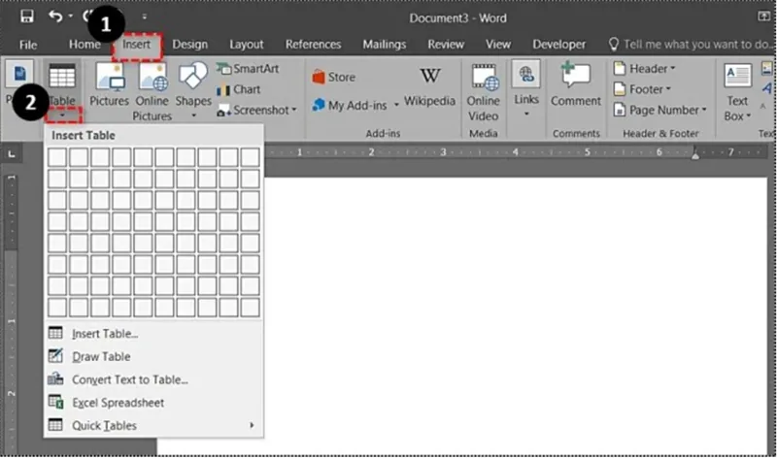Switch to the Design ribbon tab

pos(189,45)
